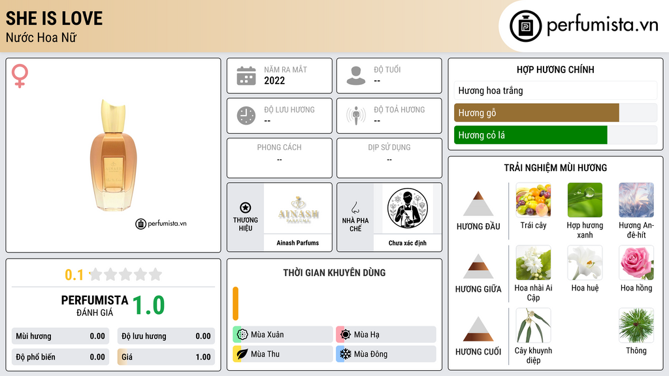Viewport: 669px width, 376px height.
Task: Click the Hương hoa trắng accord bar
Action: tap(555, 91)
